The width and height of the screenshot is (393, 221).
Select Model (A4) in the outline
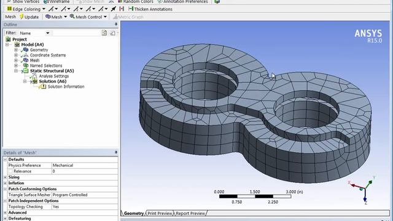33,45
